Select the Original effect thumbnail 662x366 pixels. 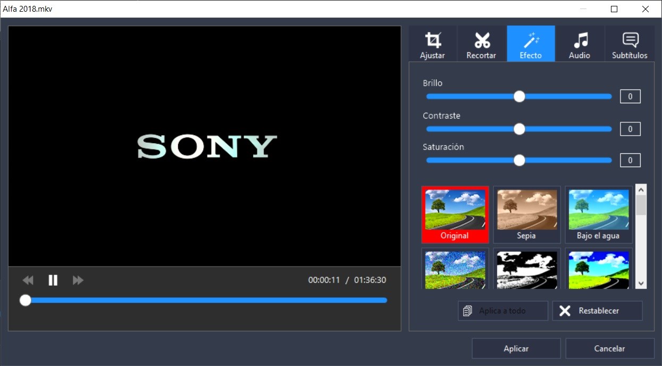(x=455, y=214)
